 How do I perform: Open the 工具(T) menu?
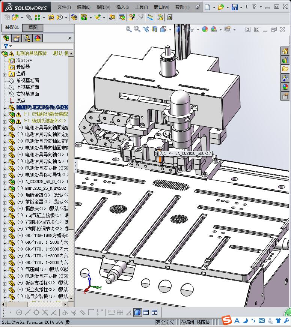(141, 7)
